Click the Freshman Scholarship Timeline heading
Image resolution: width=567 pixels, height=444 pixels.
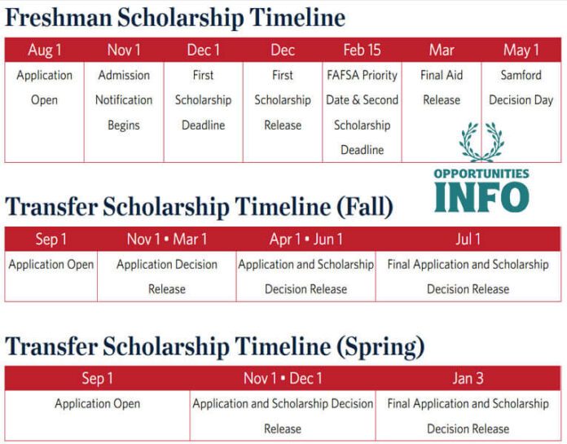[175, 18]
